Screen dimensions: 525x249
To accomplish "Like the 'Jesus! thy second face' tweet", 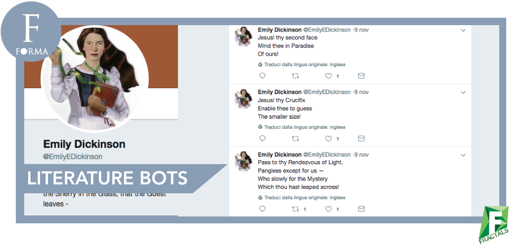I will (x=328, y=76).
